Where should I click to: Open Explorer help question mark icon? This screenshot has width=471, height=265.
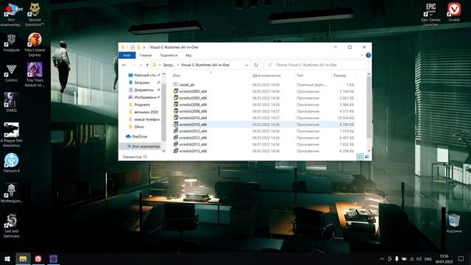pos(368,55)
